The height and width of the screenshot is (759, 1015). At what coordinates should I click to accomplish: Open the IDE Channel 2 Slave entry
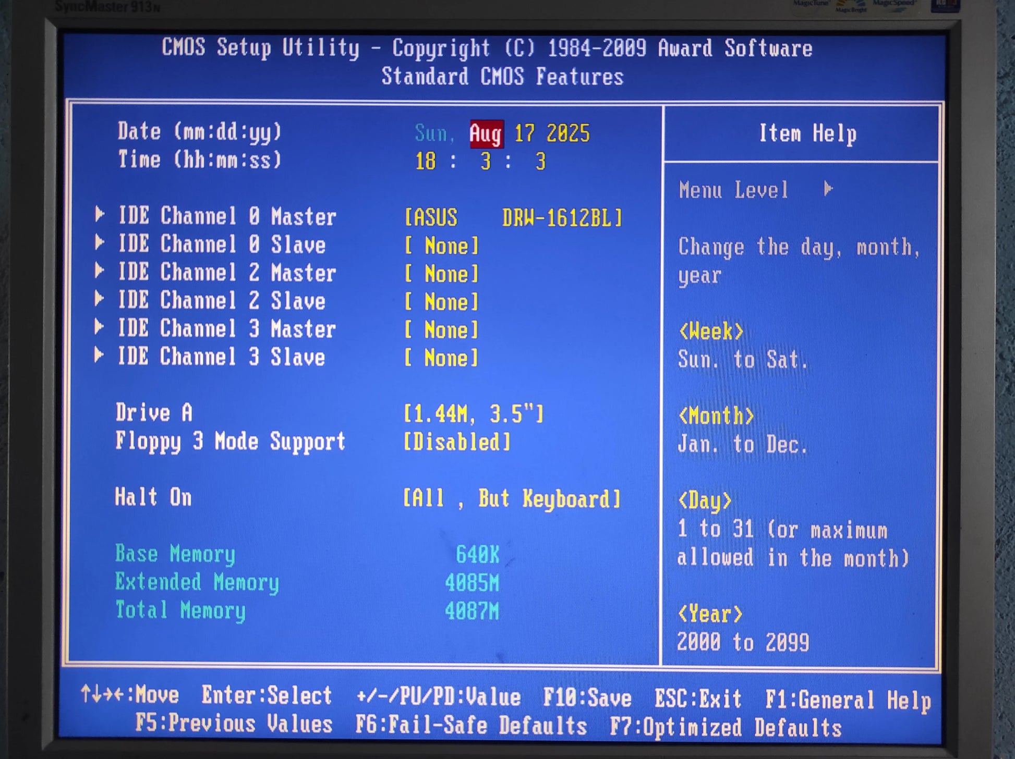pyautogui.click(x=222, y=300)
